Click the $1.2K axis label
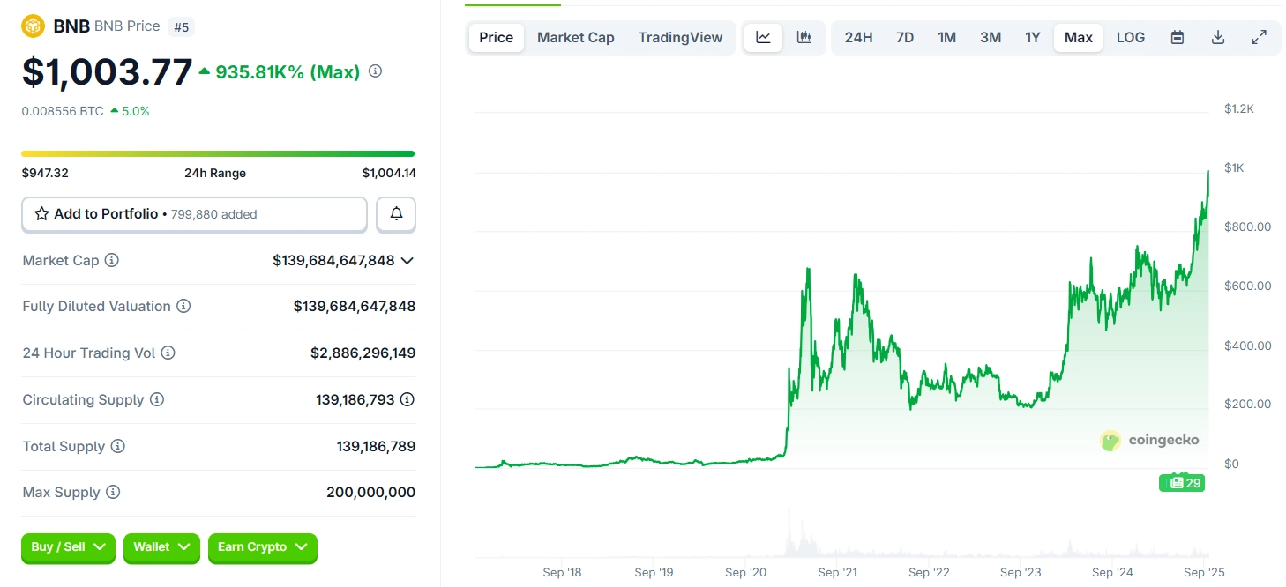Image resolution: width=1286 pixels, height=587 pixels. (1239, 108)
